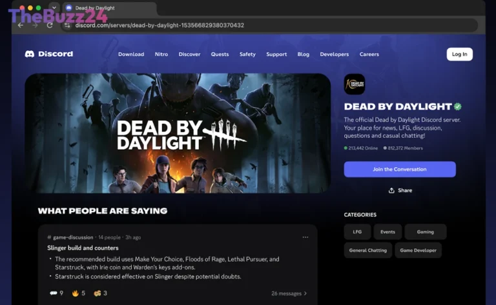Click the Share icon button
The image size is (496, 305).
[400, 190]
